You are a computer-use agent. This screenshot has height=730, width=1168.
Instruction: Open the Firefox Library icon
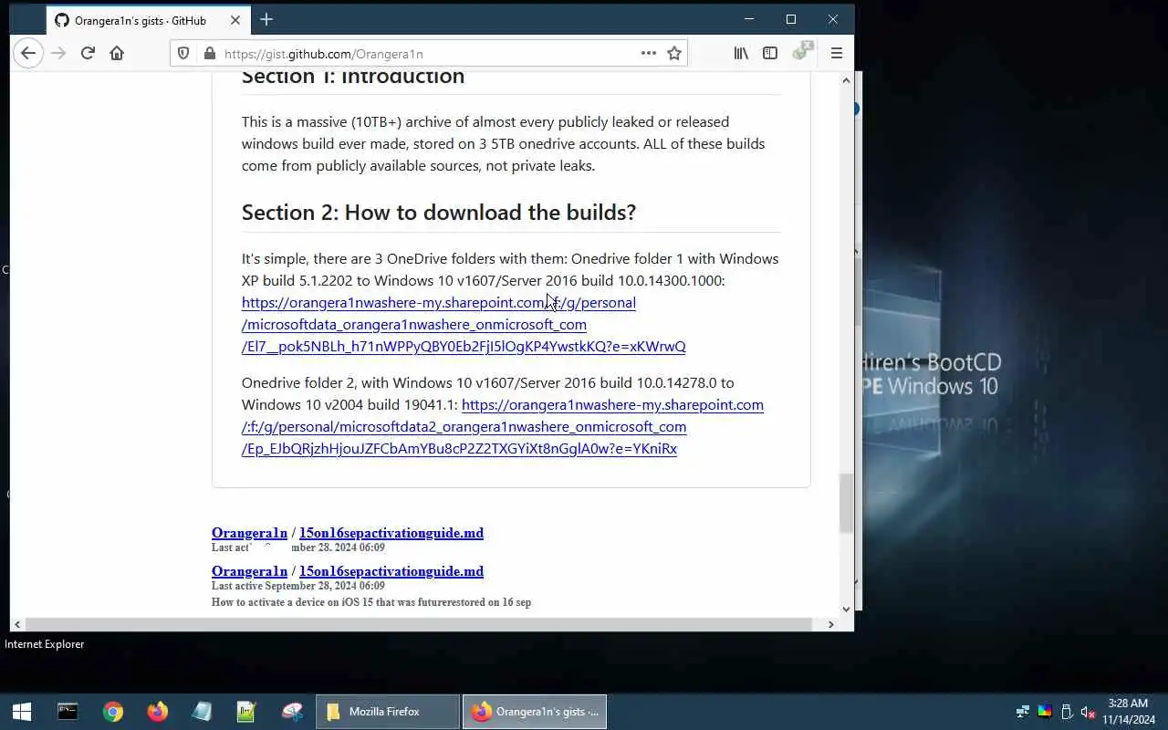point(741,53)
